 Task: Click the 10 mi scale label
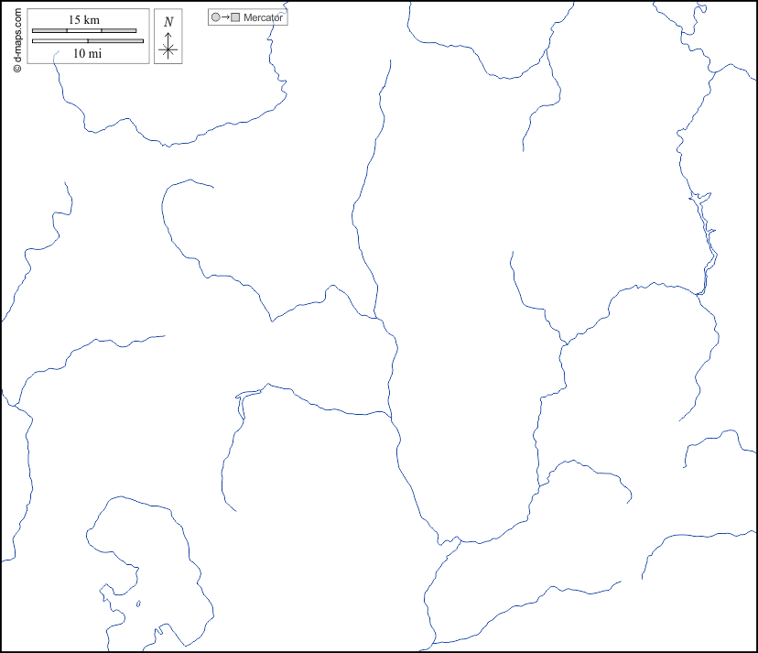(x=87, y=53)
